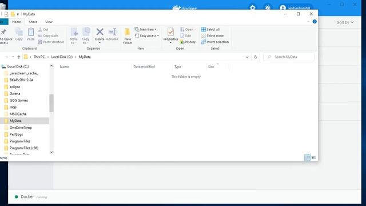Click the navigation pane scroll-up arrow
Image resolution: width=366 pixels, height=206 pixels.
[51, 66]
